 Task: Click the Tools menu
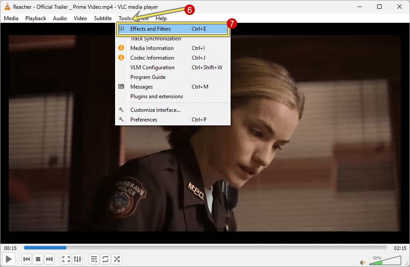click(124, 18)
